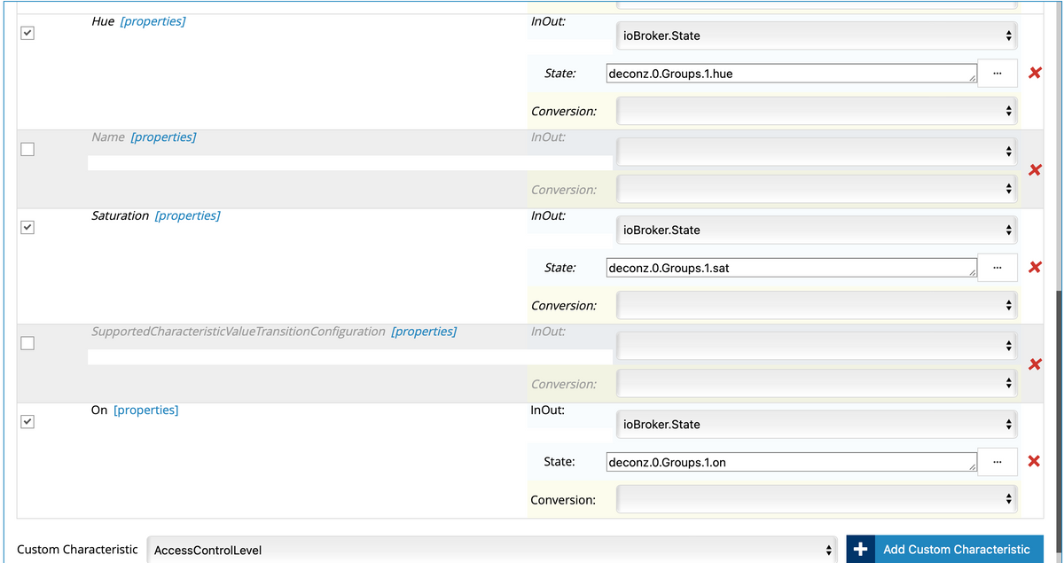The height and width of the screenshot is (563, 1064).
Task: Open the Hue InOut ioBroker.State dropdown
Action: [x=817, y=36]
